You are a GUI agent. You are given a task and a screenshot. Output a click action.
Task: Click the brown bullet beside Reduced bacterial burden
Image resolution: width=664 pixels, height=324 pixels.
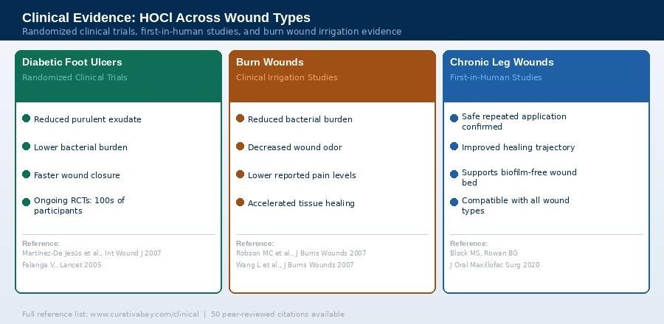point(240,119)
